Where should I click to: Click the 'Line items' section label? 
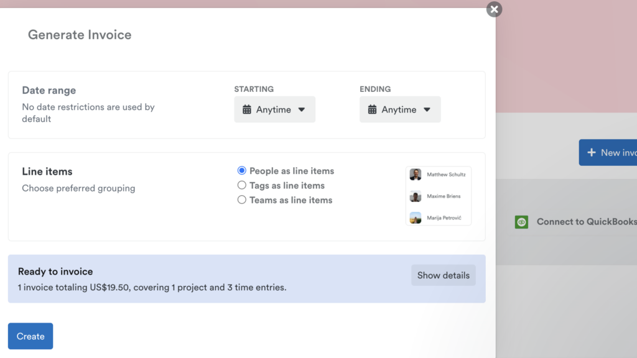[47, 172]
